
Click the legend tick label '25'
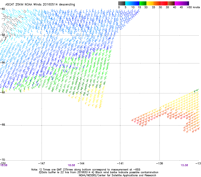(153, 7)
